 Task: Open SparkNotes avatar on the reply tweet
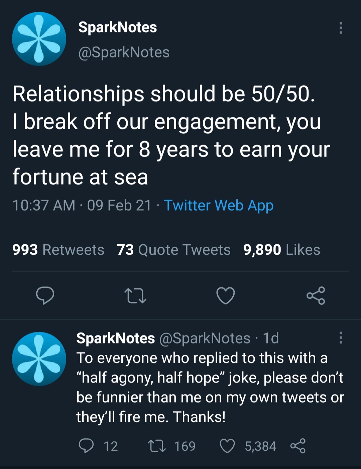click(39, 359)
